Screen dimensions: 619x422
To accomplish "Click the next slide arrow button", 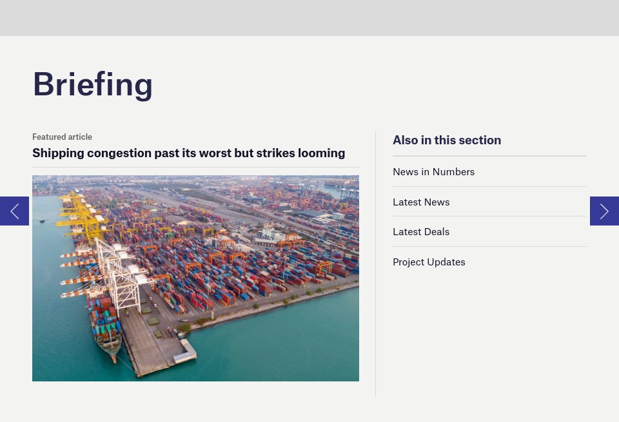I will (604, 211).
